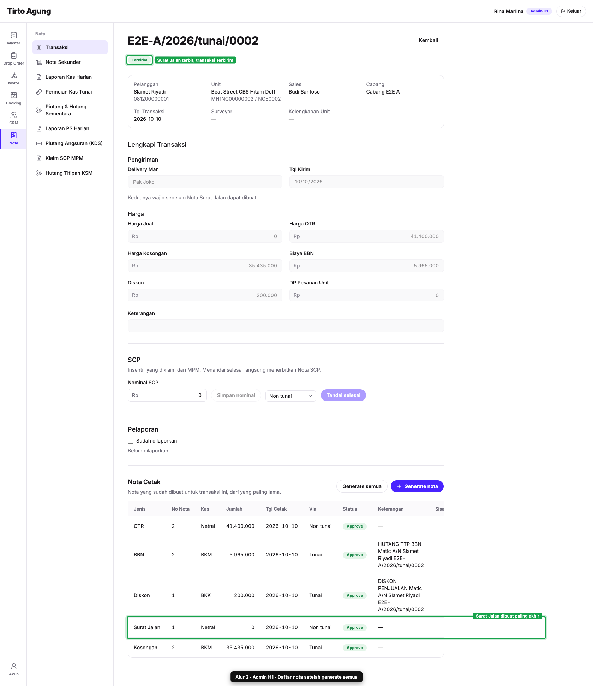This screenshot has height=686, width=593.
Task: Click the Terkirim status badge
Action: click(139, 60)
